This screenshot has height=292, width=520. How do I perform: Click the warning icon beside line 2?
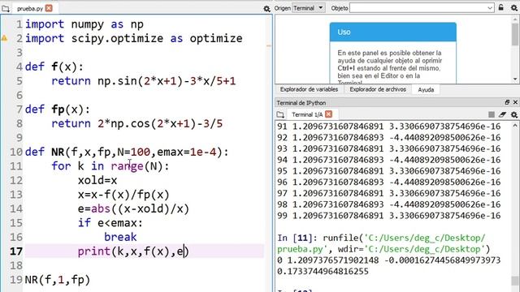4,38
